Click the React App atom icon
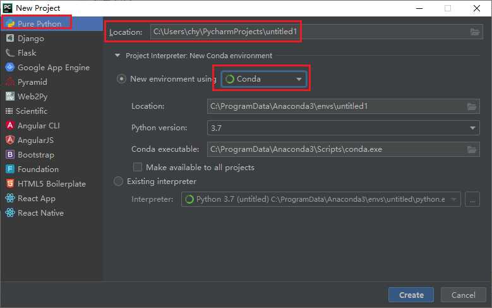This screenshot has height=308, width=492. pos(10,198)
